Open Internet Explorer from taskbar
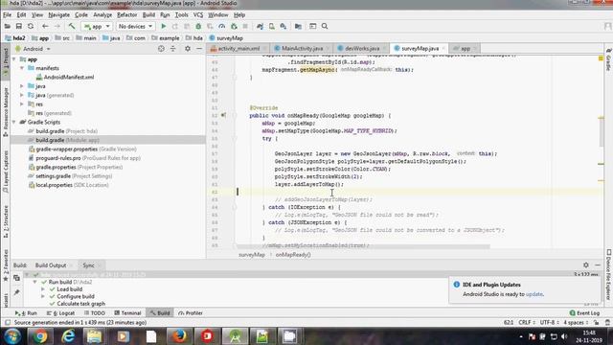613x345 pixels. click(68, 336)
